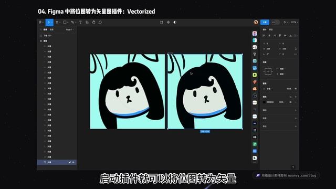Image resolution: width=336 pixels, height=189 pixels.
Task: Open the Move tool dropdown arrow
Action: click(52, 22)
